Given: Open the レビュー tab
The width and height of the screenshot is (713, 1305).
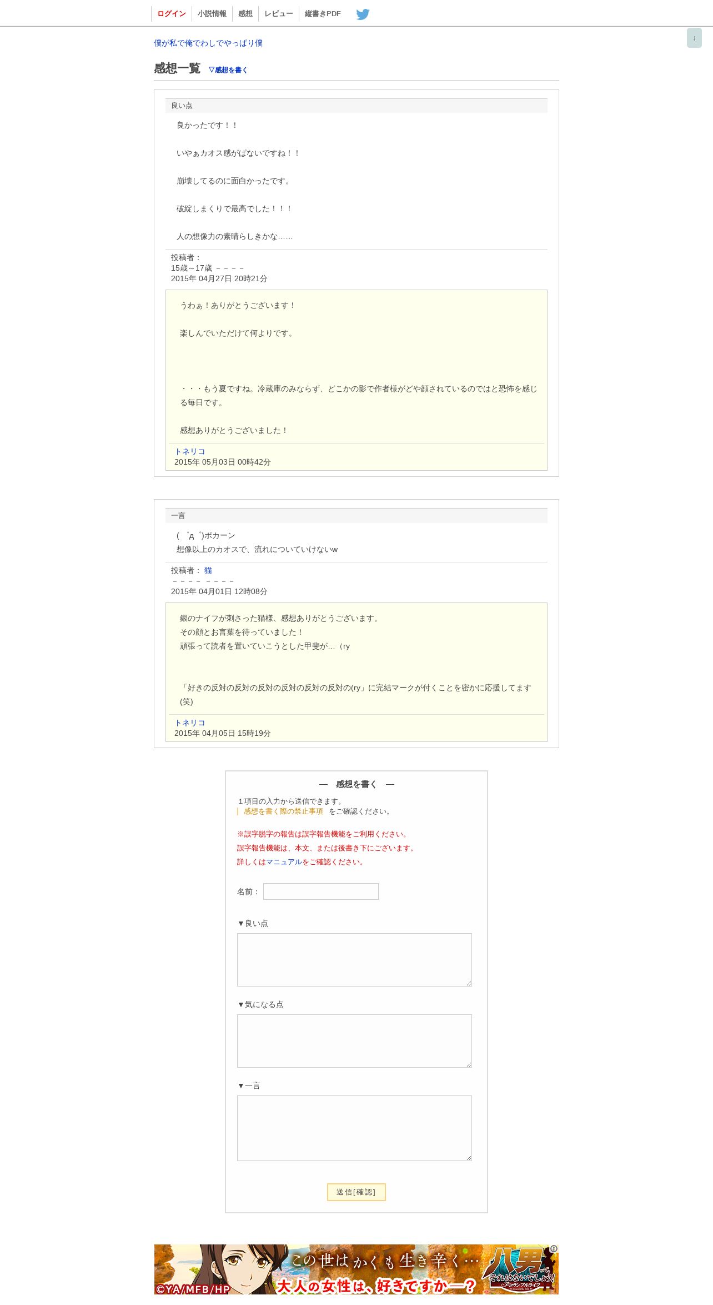Looking at the screenshot, I should click(x=279, y=14).
